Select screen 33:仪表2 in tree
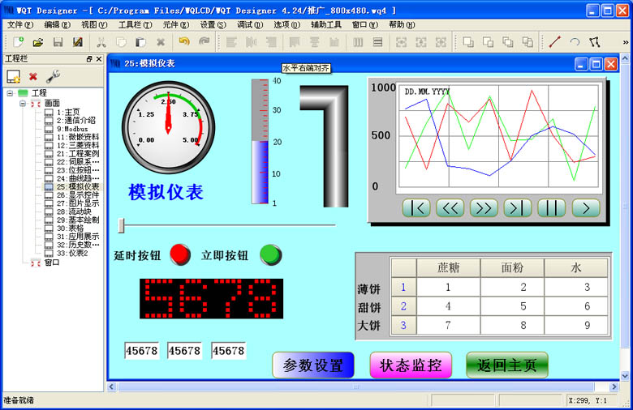The width and height of the screenshot is (633, 410). coord(72,253)
